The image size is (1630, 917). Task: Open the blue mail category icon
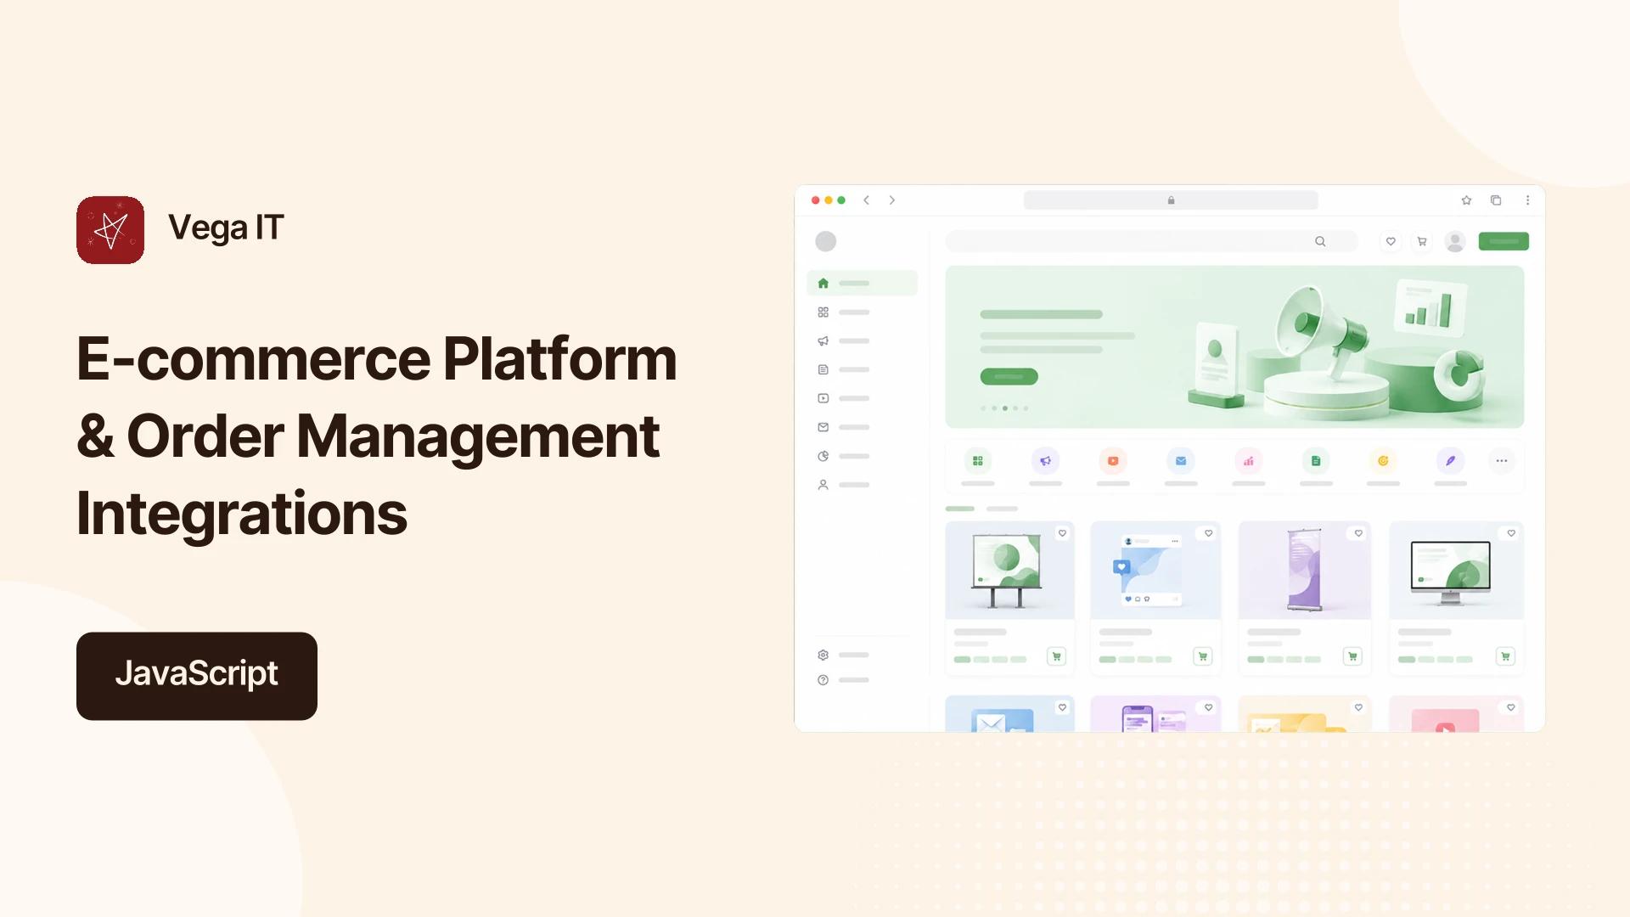[x=1181, y=461]
